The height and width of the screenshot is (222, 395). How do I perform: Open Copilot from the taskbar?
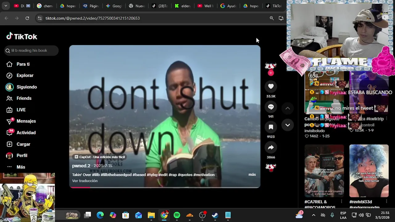click(x=113, y=215)
